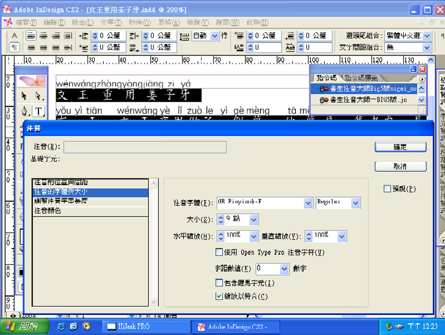This screenshot has height=335, width=445.
Task: Open the 注音字體 font family dropdown
Action: coord(308,203)
